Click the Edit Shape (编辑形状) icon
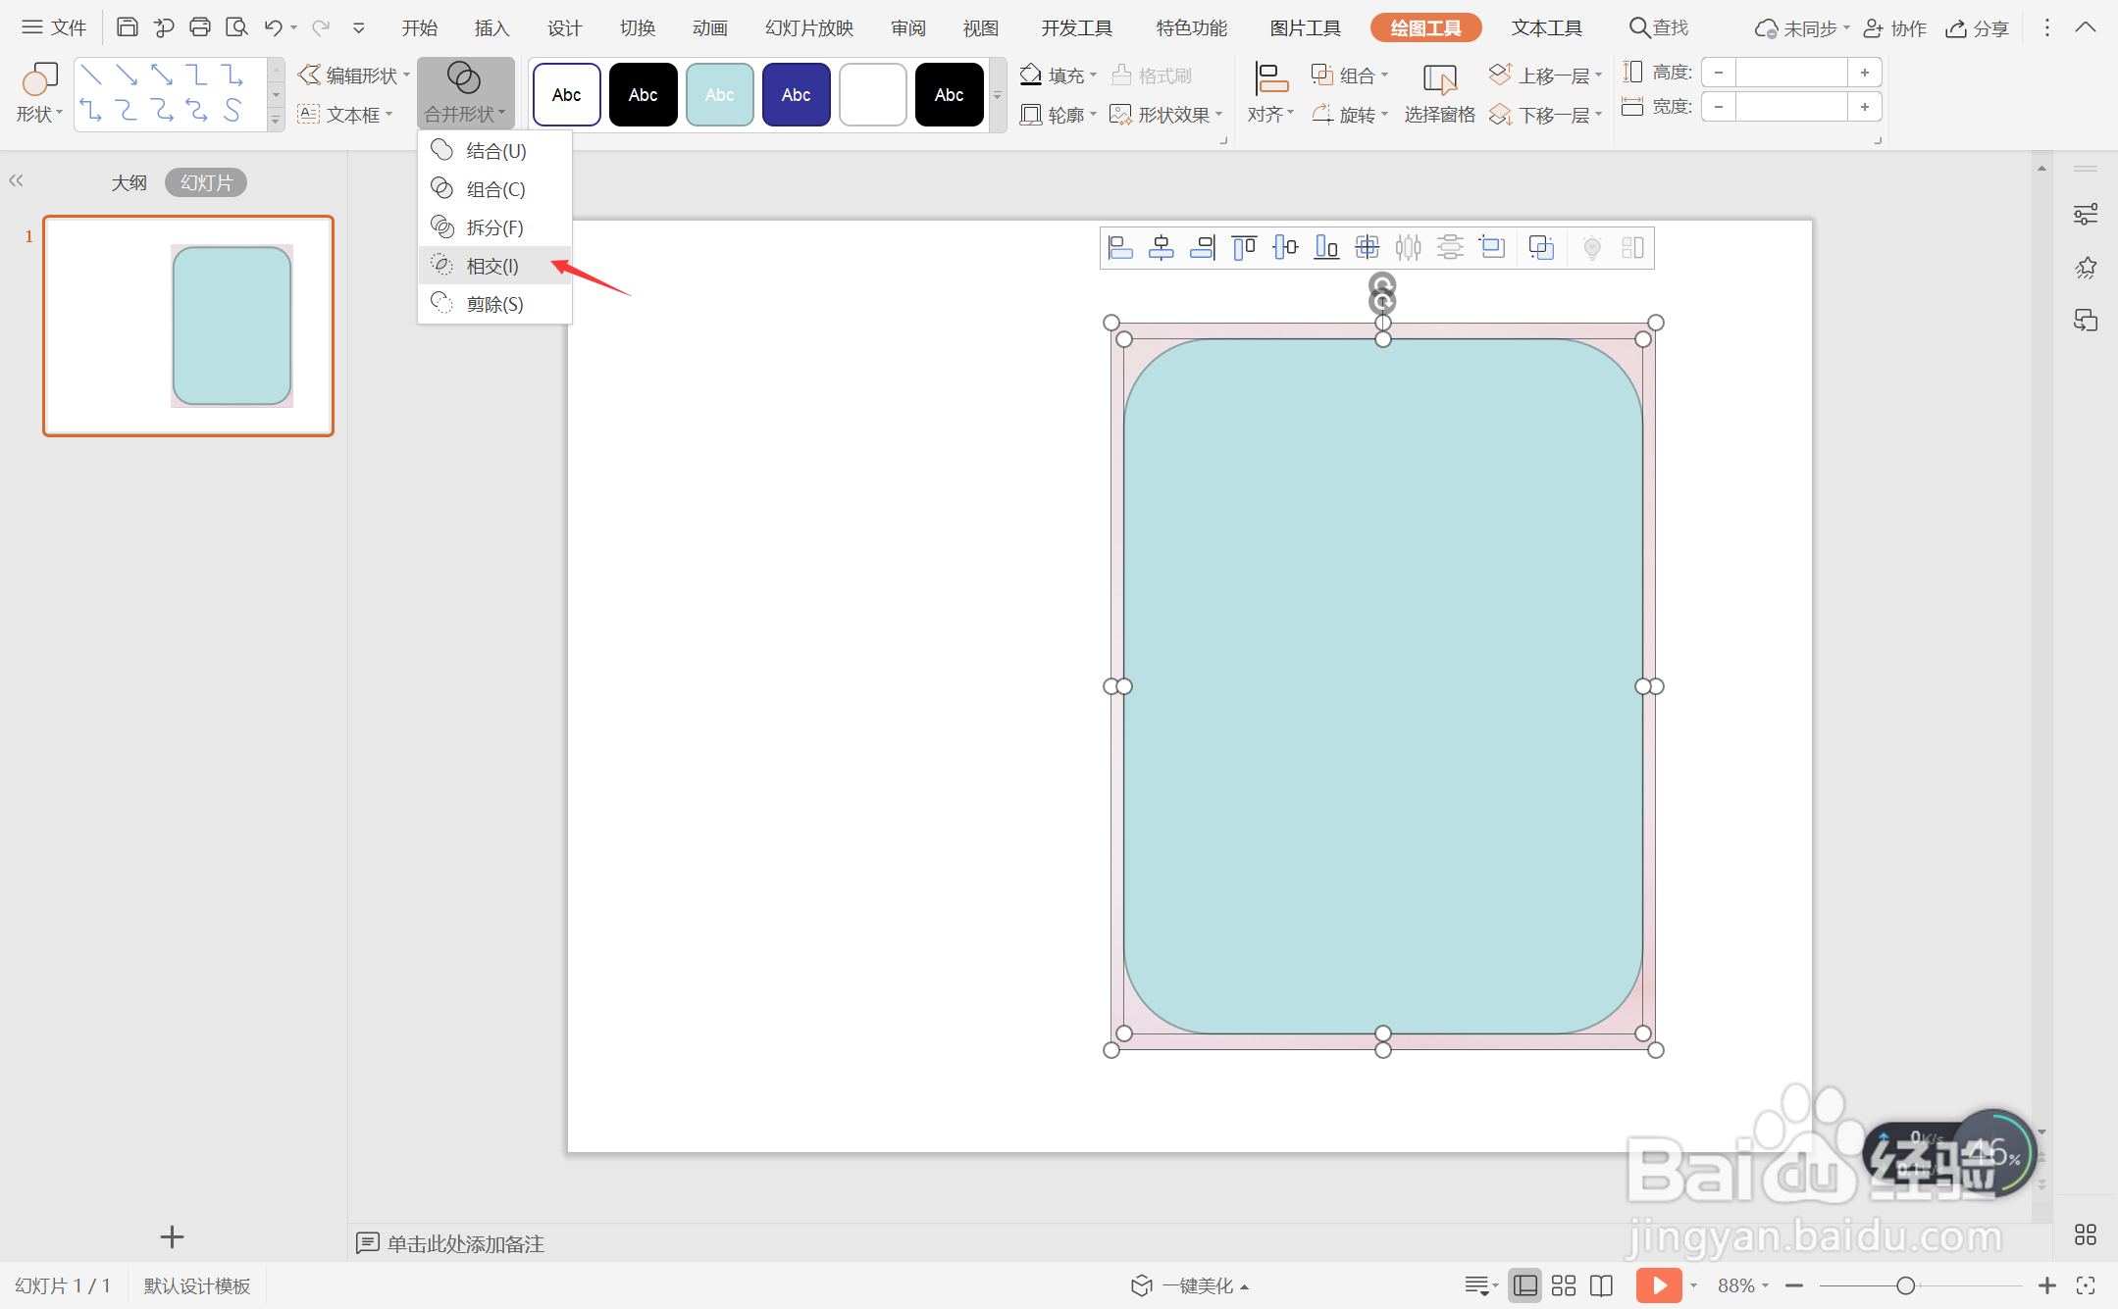Screen dimensions: 2118x1309 310,75
